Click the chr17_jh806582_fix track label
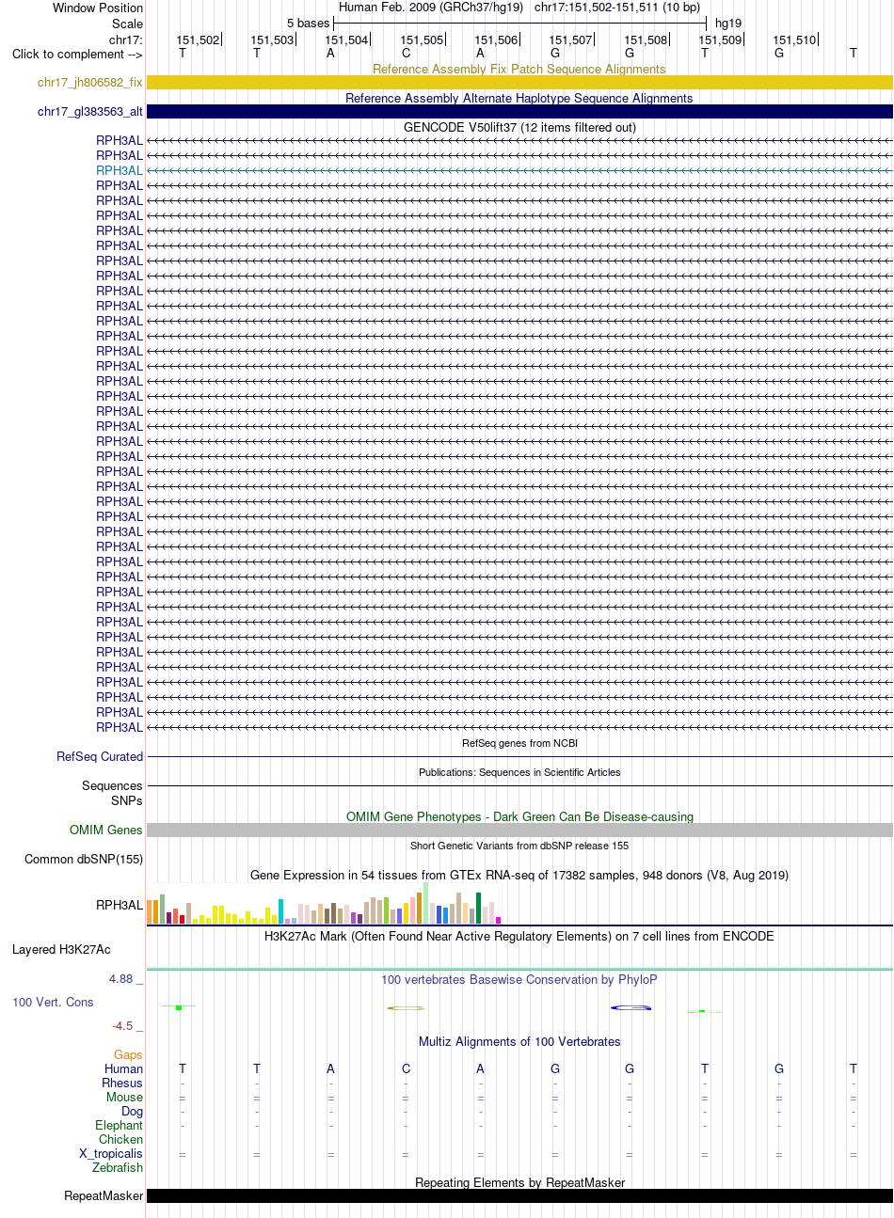The image size is (894, 1218). click(x=90, y=83)
